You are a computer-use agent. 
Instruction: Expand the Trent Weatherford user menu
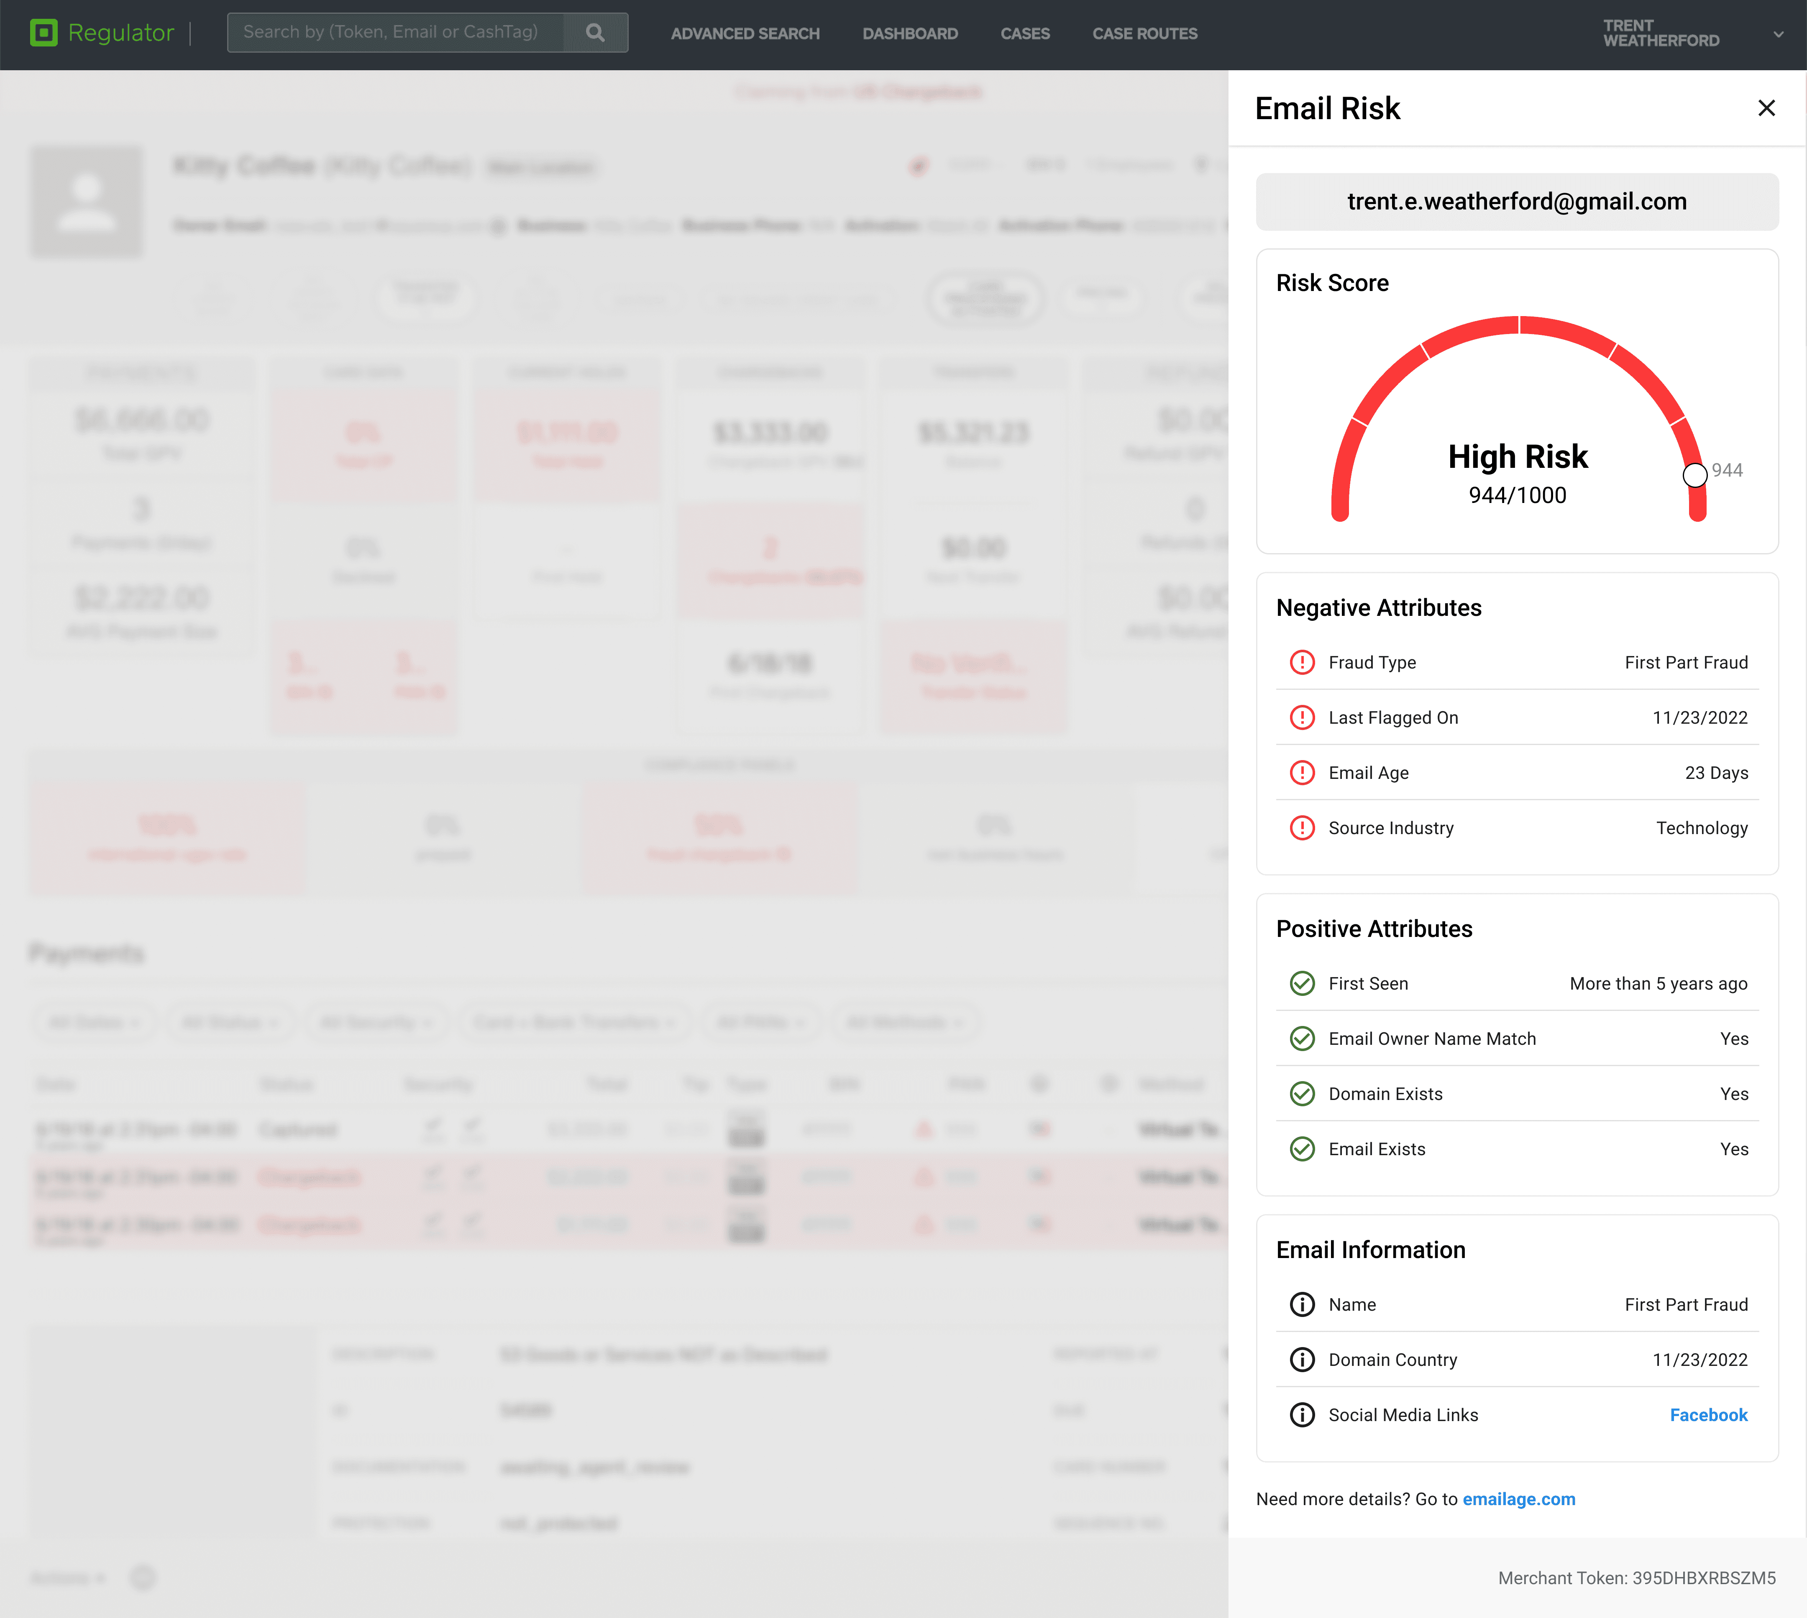pyautogui.click(x=1778, y=34)
